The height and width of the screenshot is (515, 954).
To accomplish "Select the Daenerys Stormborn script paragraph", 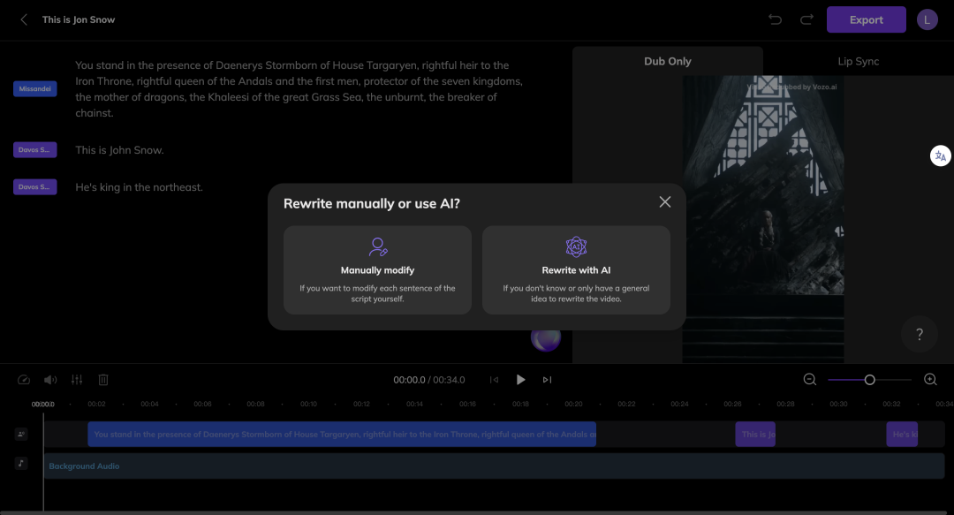I will [x=299, y=89].
